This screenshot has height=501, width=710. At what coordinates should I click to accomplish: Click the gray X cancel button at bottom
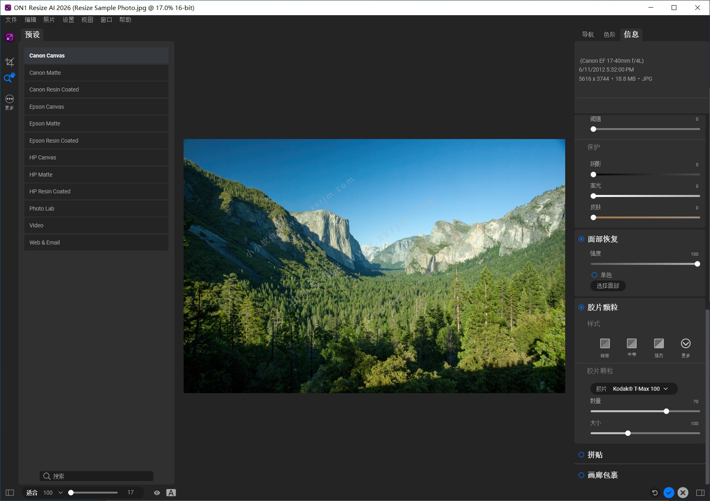click(683, 493)
